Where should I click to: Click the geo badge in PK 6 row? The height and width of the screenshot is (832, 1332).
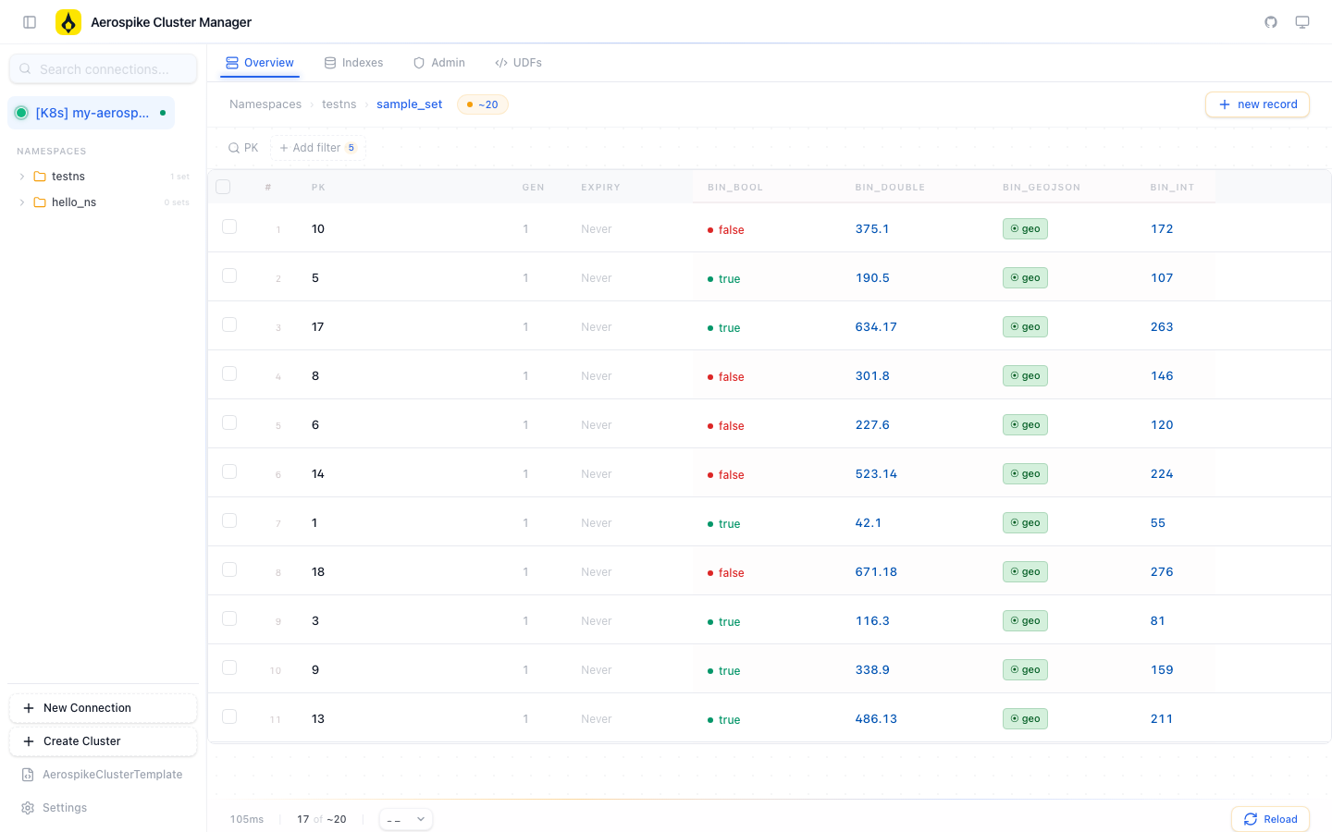[1025, 424]
